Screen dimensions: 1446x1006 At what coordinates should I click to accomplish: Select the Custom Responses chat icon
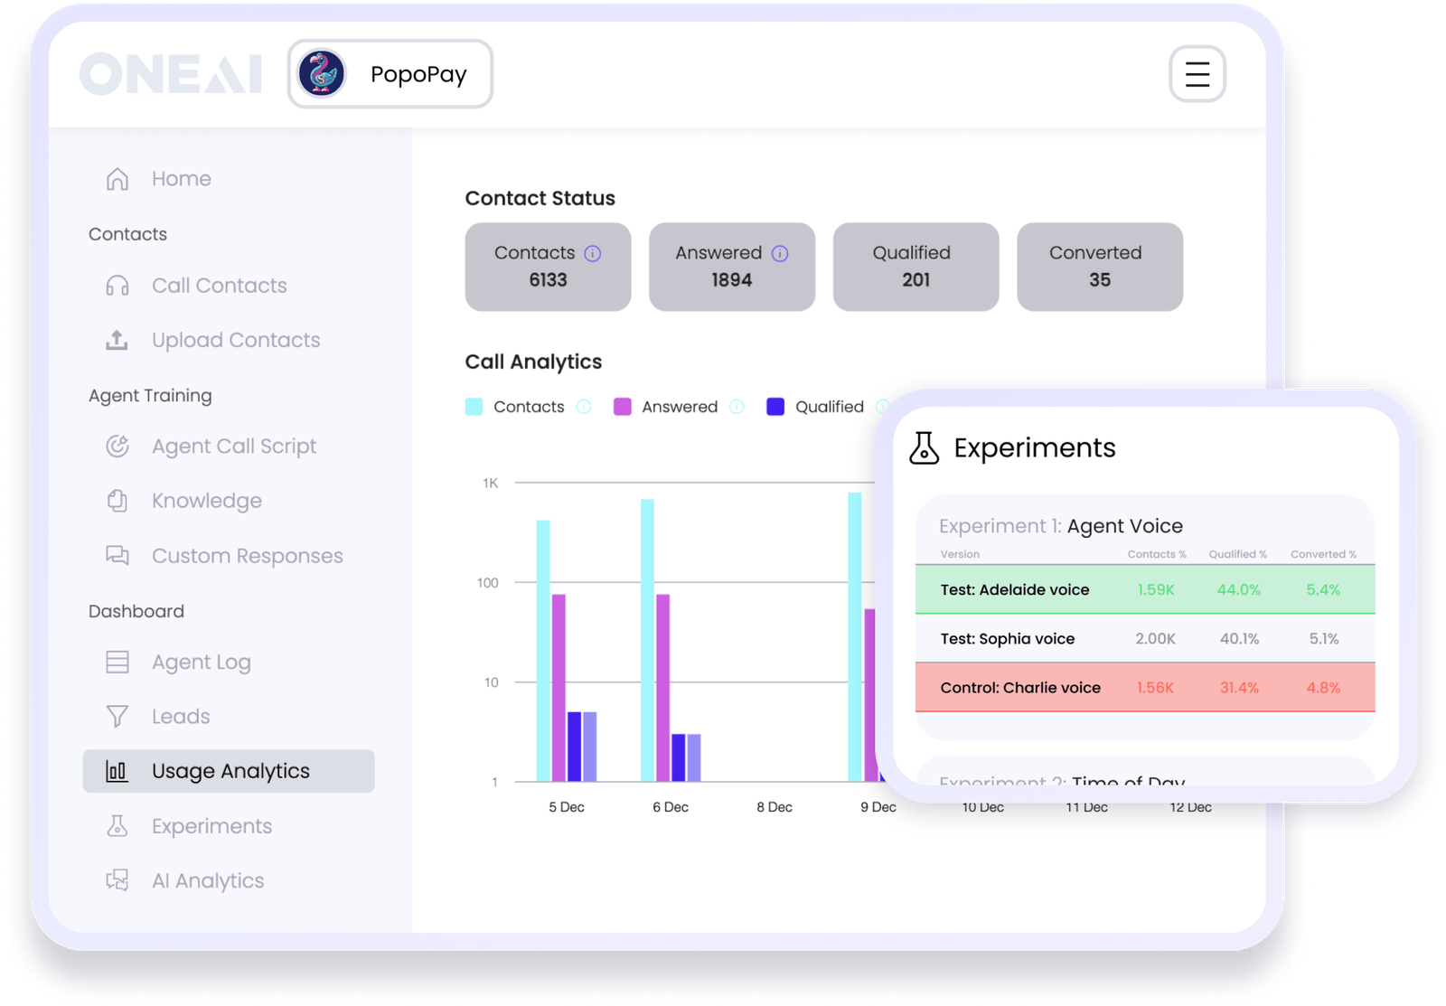117,556
